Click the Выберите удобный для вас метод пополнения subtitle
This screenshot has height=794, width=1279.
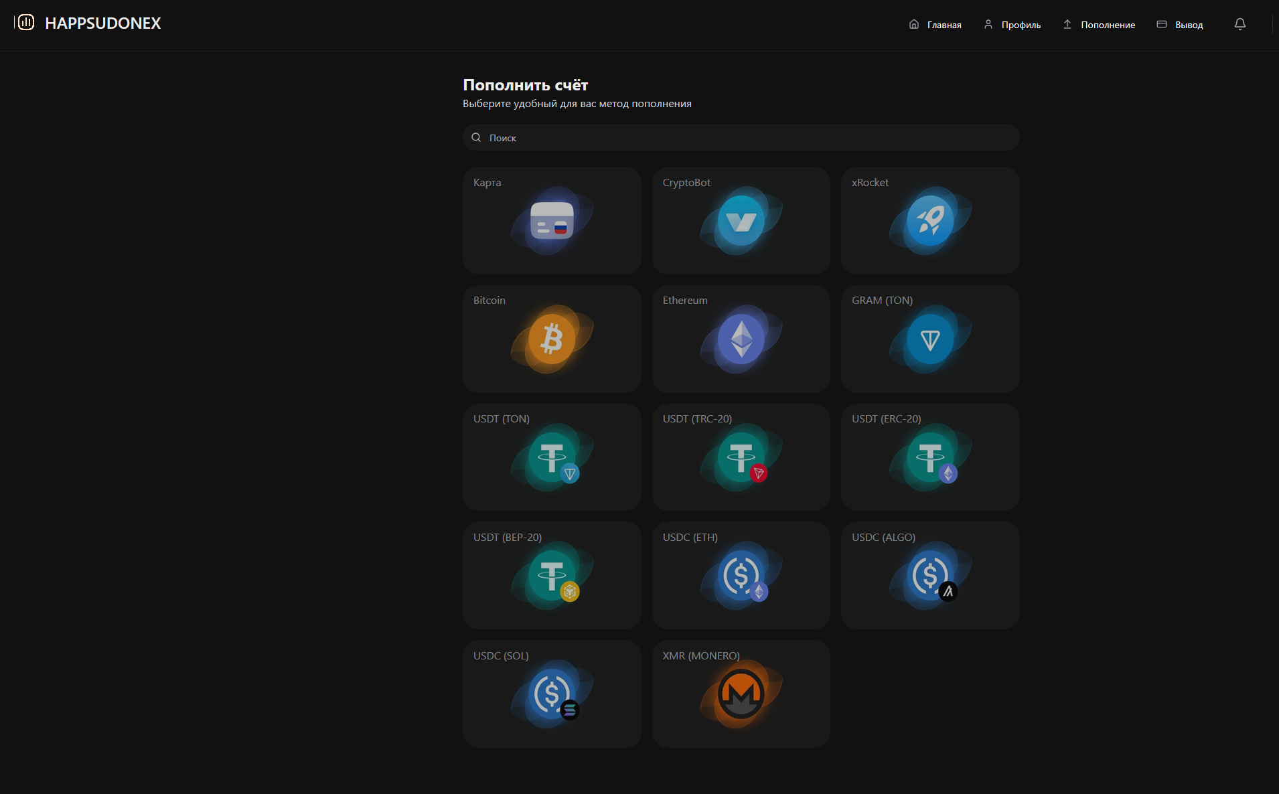[577, 104]
